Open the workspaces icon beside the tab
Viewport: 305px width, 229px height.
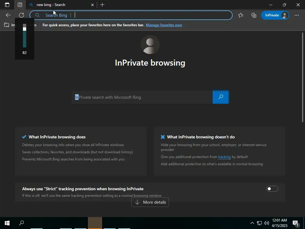(20, 5)
